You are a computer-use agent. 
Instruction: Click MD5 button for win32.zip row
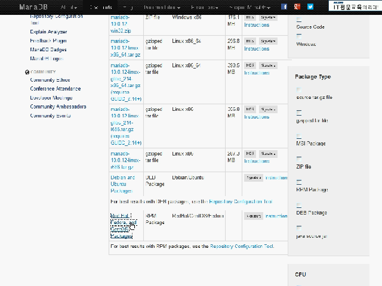pos(250,17)
